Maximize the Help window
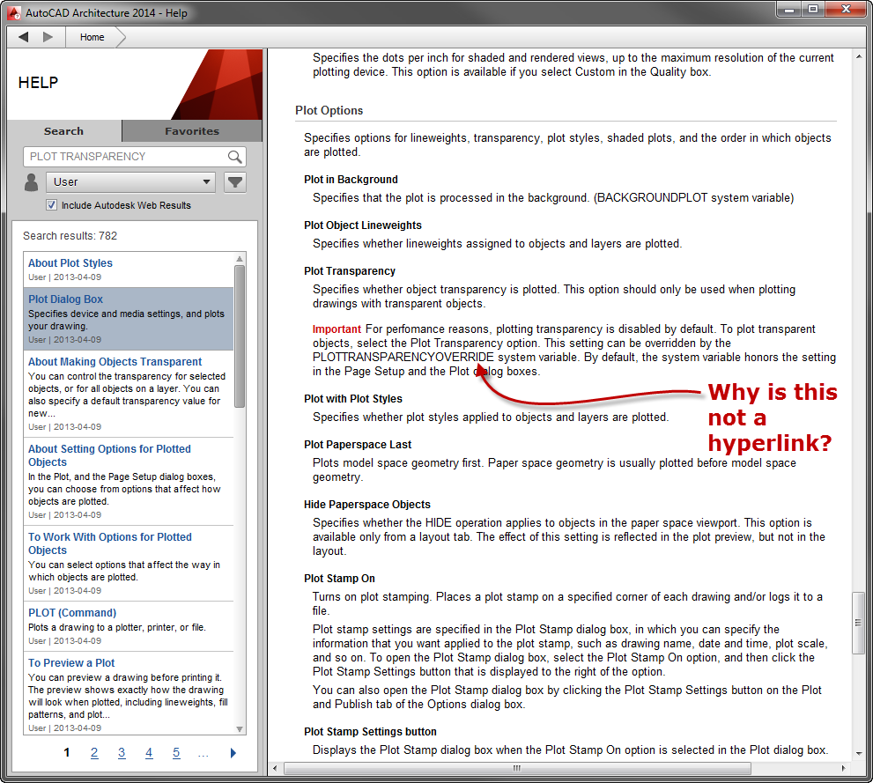Image resolution: width=873 pixels, height=783 pixels. pyautogui.click(x=813, y=9)
